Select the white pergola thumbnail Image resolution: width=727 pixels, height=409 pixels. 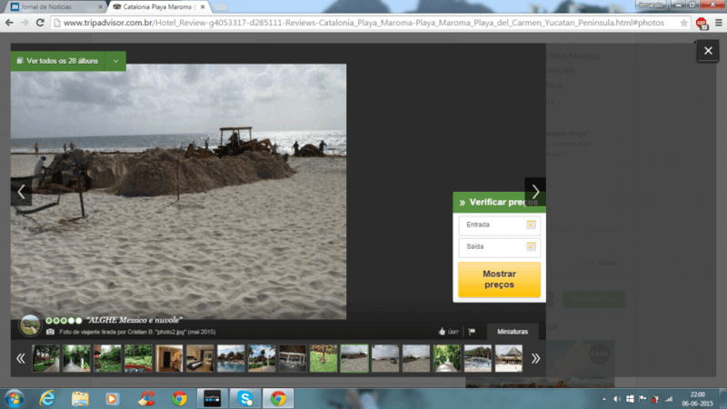293,358
